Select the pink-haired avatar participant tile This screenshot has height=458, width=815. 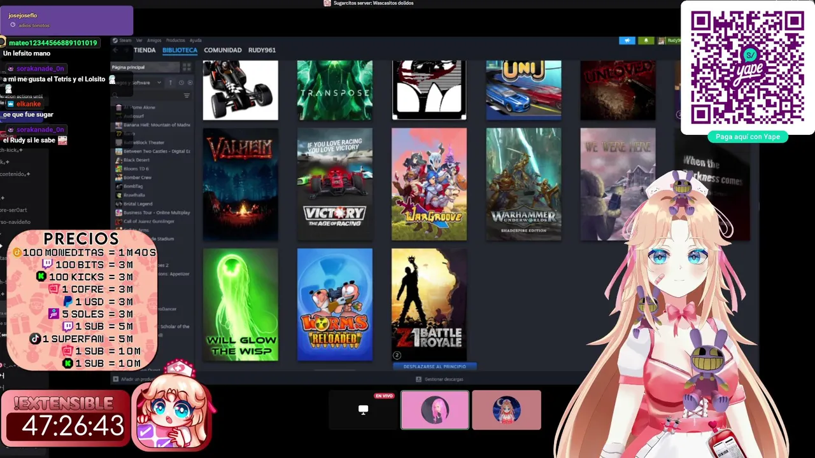(x=435, y=410)
